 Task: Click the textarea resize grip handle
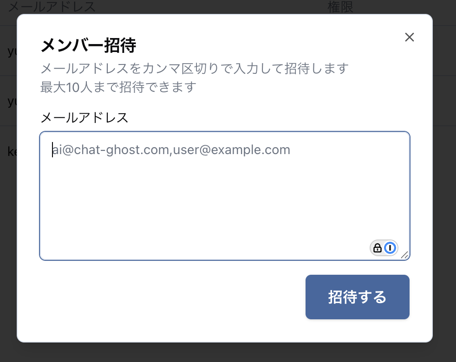tap(404, 255)
